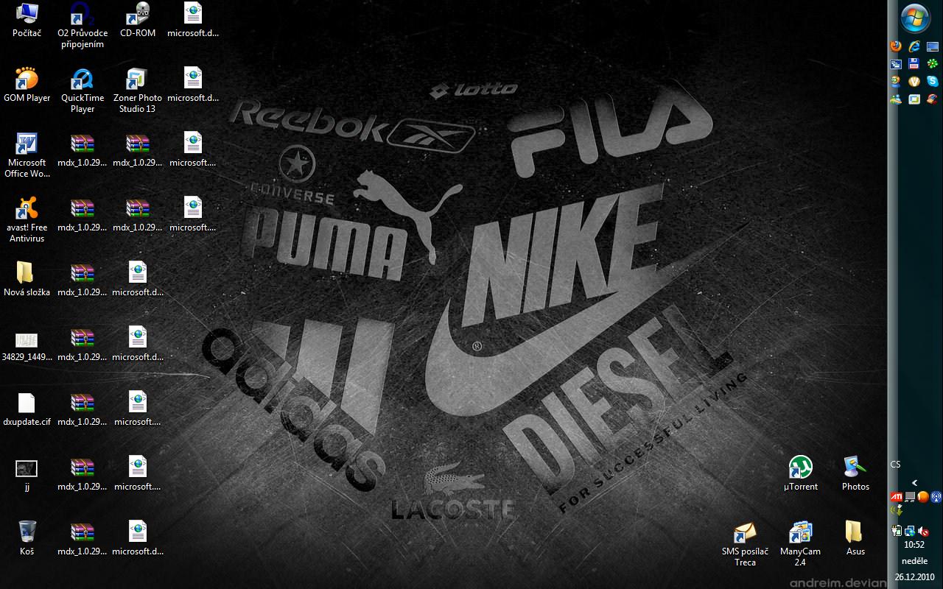This screenshot has width=943, height=589.
Task: Click the ManyCam 2.4 shortcut
Action: (800, 544)
